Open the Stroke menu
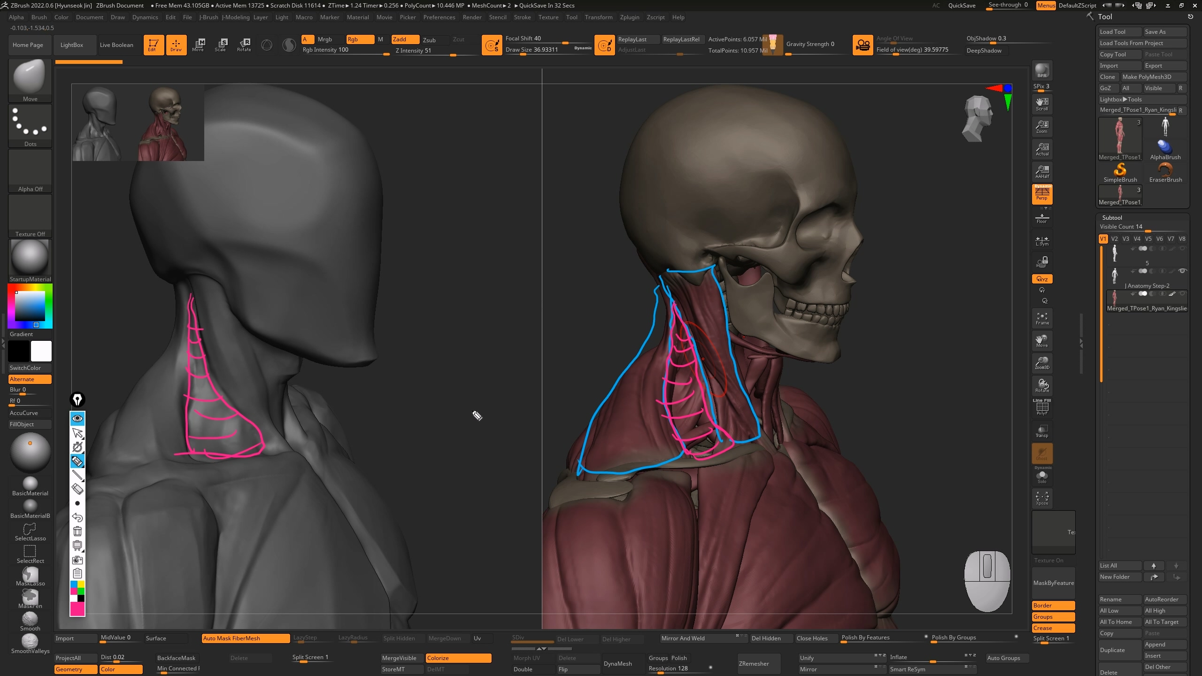This screenshot has height=676, width=1202. tap(522, 17)
